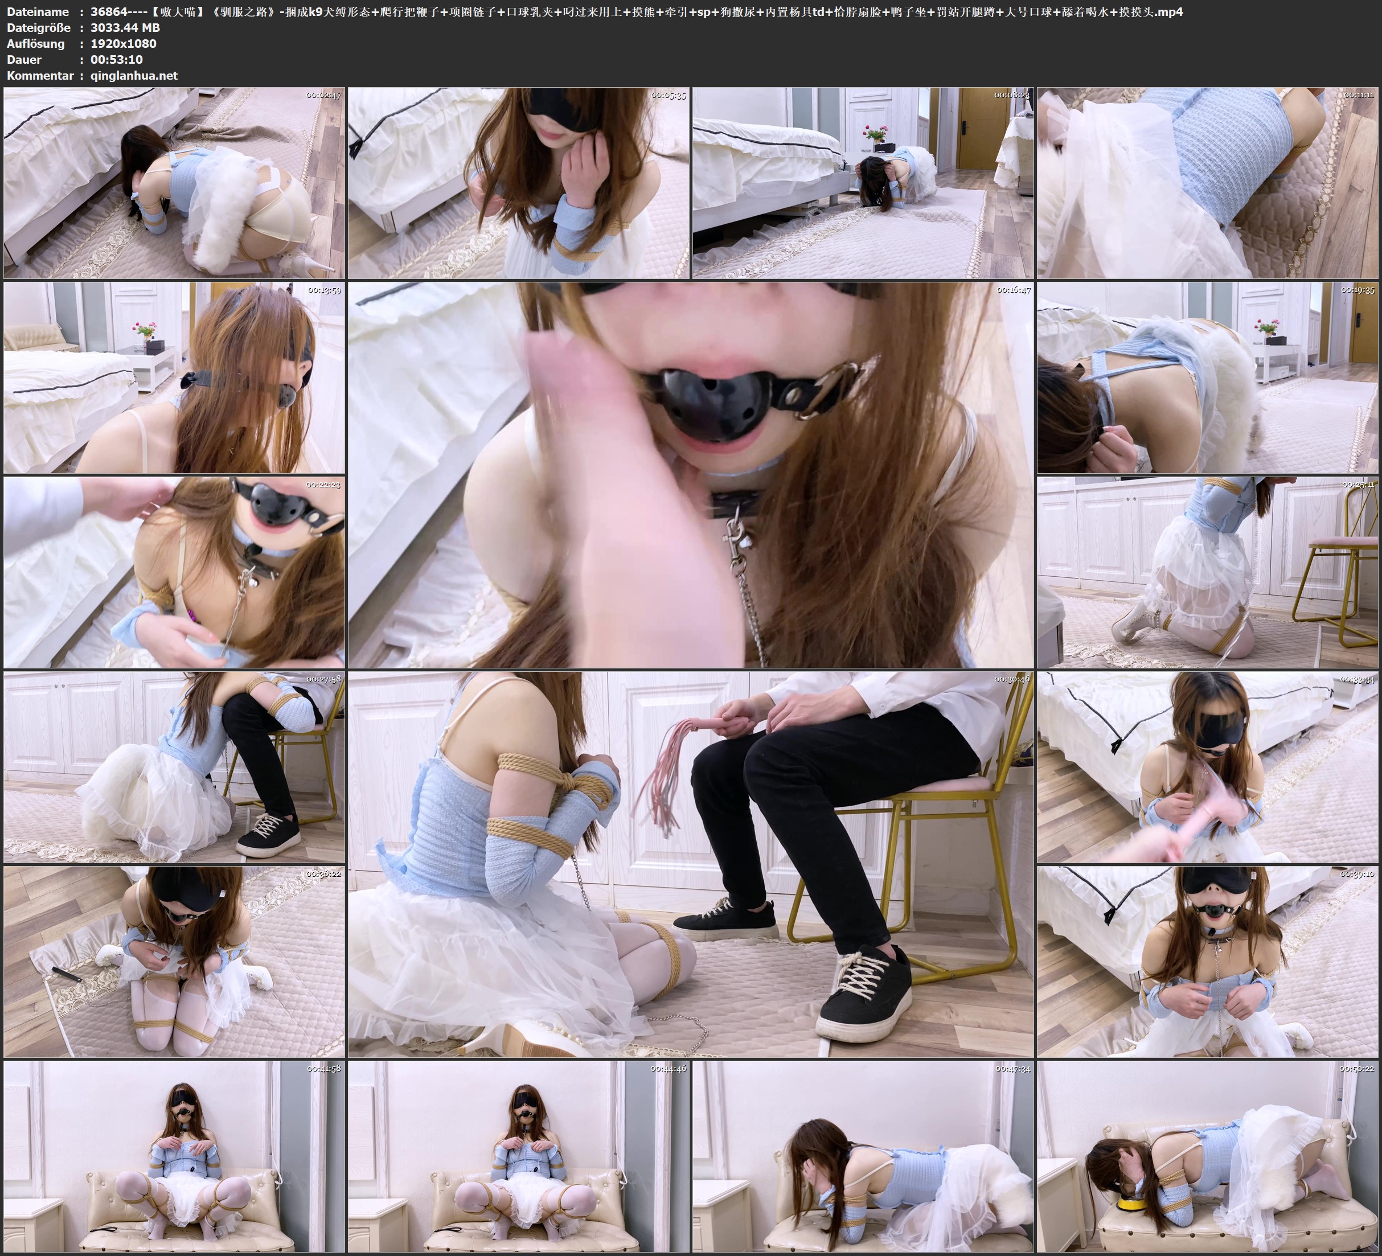The width and height of the screenshot is (1382, 1256).
Task: Click the frame labeled 00:27:58
Action: (x=174, y=766)
